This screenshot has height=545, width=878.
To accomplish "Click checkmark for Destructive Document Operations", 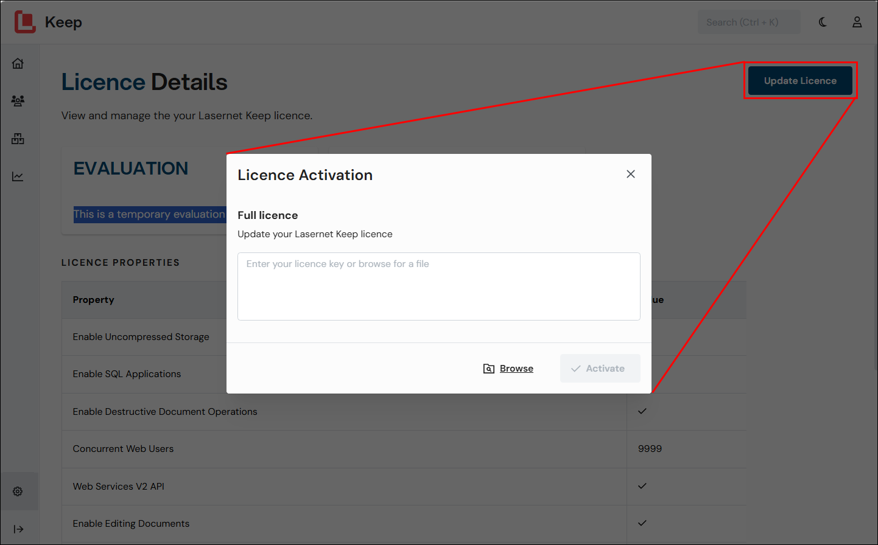I will click(642, 411).
